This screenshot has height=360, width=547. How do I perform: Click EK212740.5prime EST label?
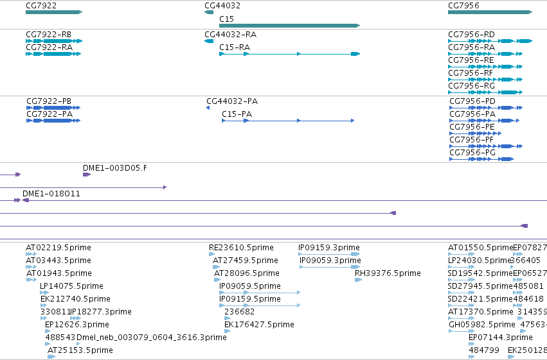75,299
